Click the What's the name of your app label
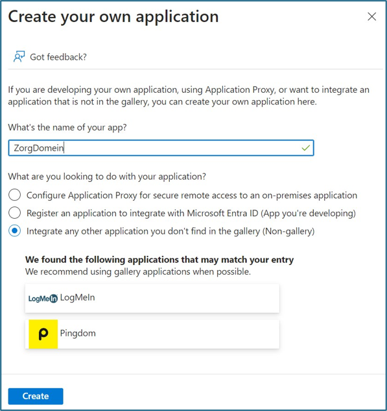The height and width of the screenshot is (411, 387). [x=67, y=127]
